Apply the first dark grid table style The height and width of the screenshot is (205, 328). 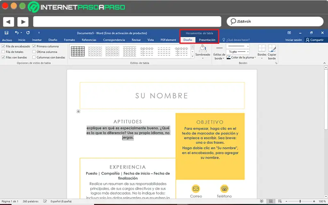pos(78,52)
